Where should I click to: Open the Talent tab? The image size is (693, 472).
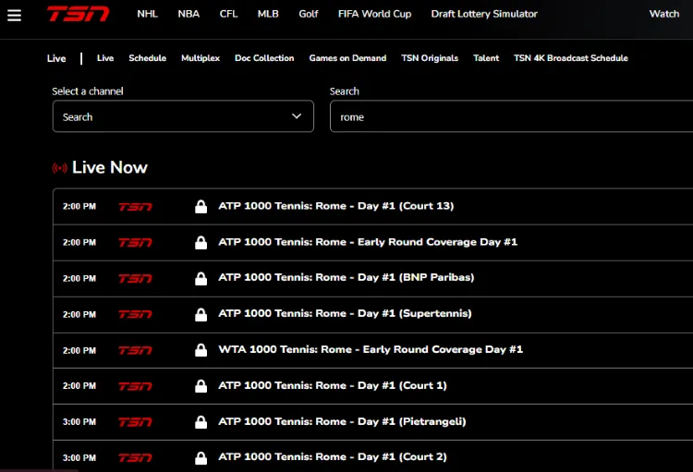pos(486,58)
